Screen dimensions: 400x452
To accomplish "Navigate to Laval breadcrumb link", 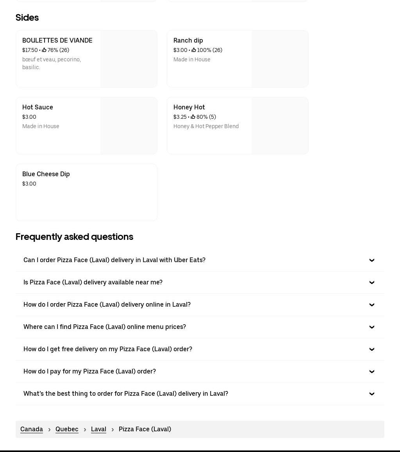I will click(x=98, y=429).
